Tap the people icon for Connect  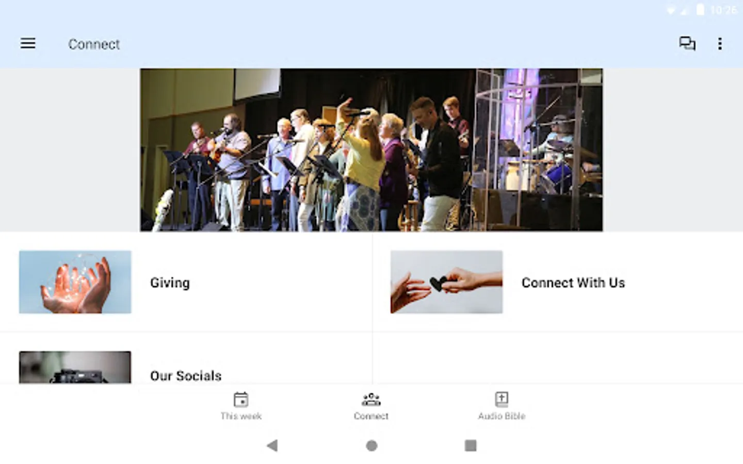371,399
